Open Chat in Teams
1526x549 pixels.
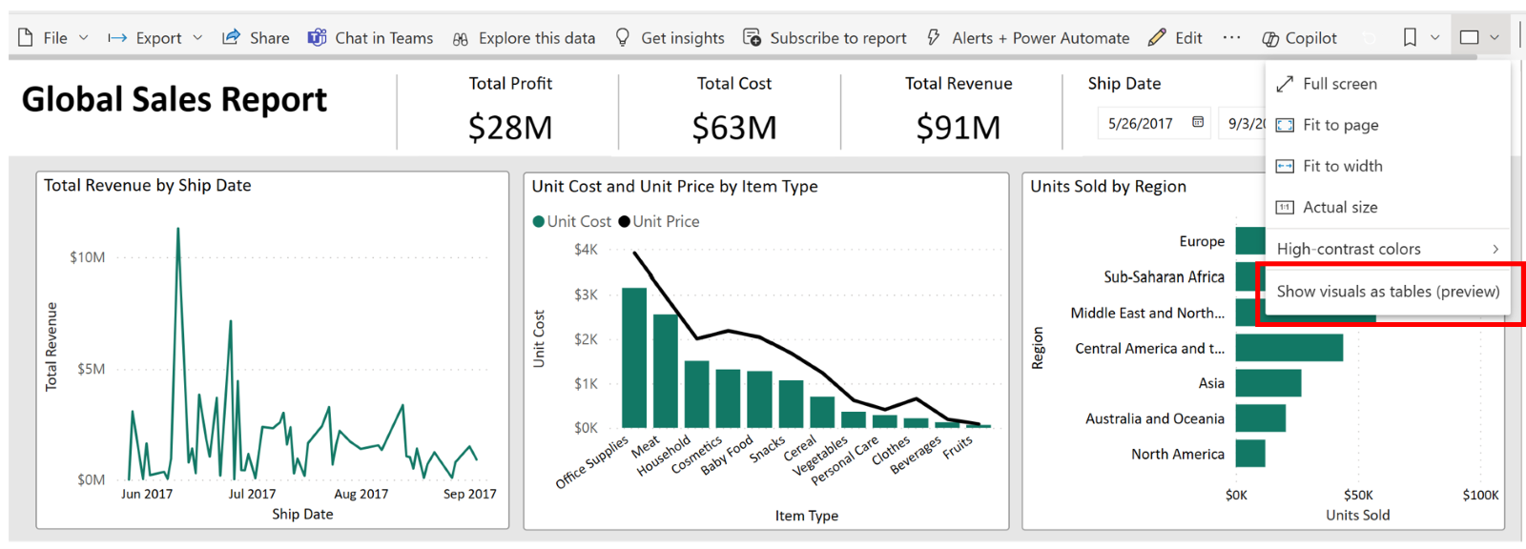[370, 38]
